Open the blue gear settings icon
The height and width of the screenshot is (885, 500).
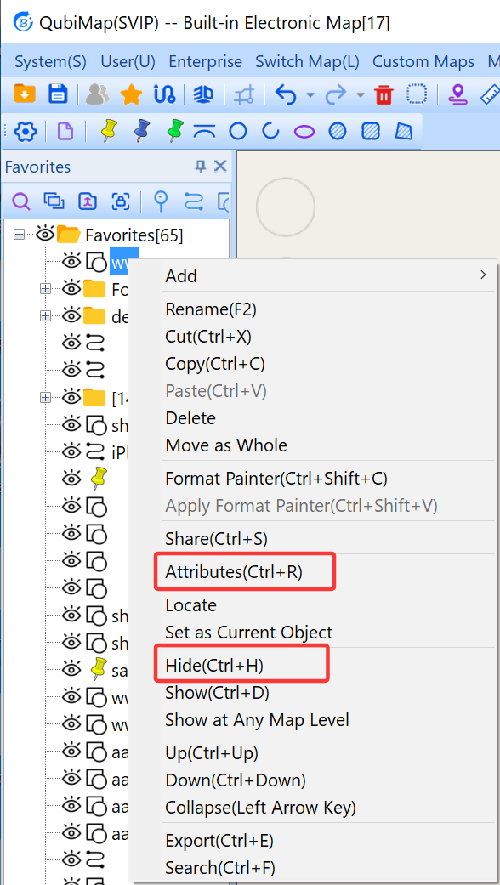26,132
